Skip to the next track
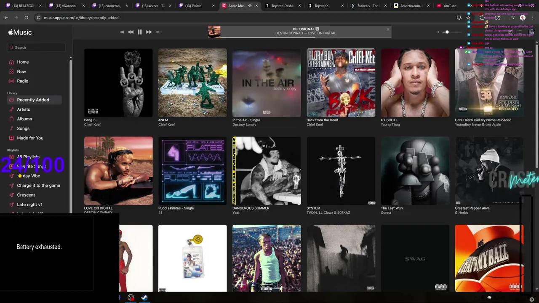The height and width of the screenshot is (303, 539). (x=149, y=32)
